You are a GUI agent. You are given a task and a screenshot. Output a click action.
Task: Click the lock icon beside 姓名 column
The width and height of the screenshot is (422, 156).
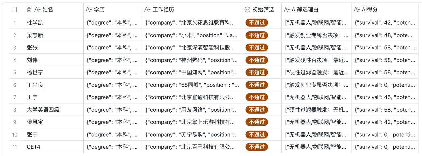[29, 10]
